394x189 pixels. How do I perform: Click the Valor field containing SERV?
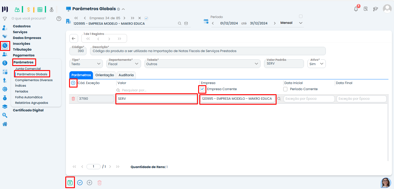(x=157, y=99)
